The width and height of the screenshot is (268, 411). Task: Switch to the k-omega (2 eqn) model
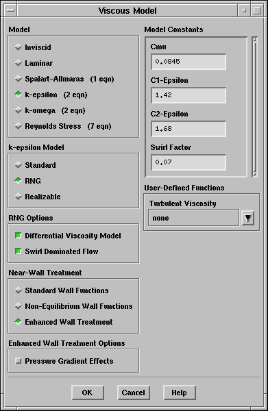tap(50, 110)
